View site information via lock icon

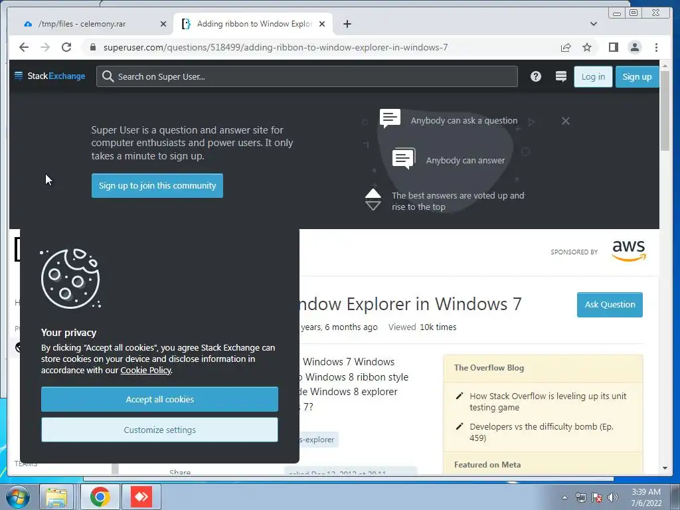coord(93,47)
